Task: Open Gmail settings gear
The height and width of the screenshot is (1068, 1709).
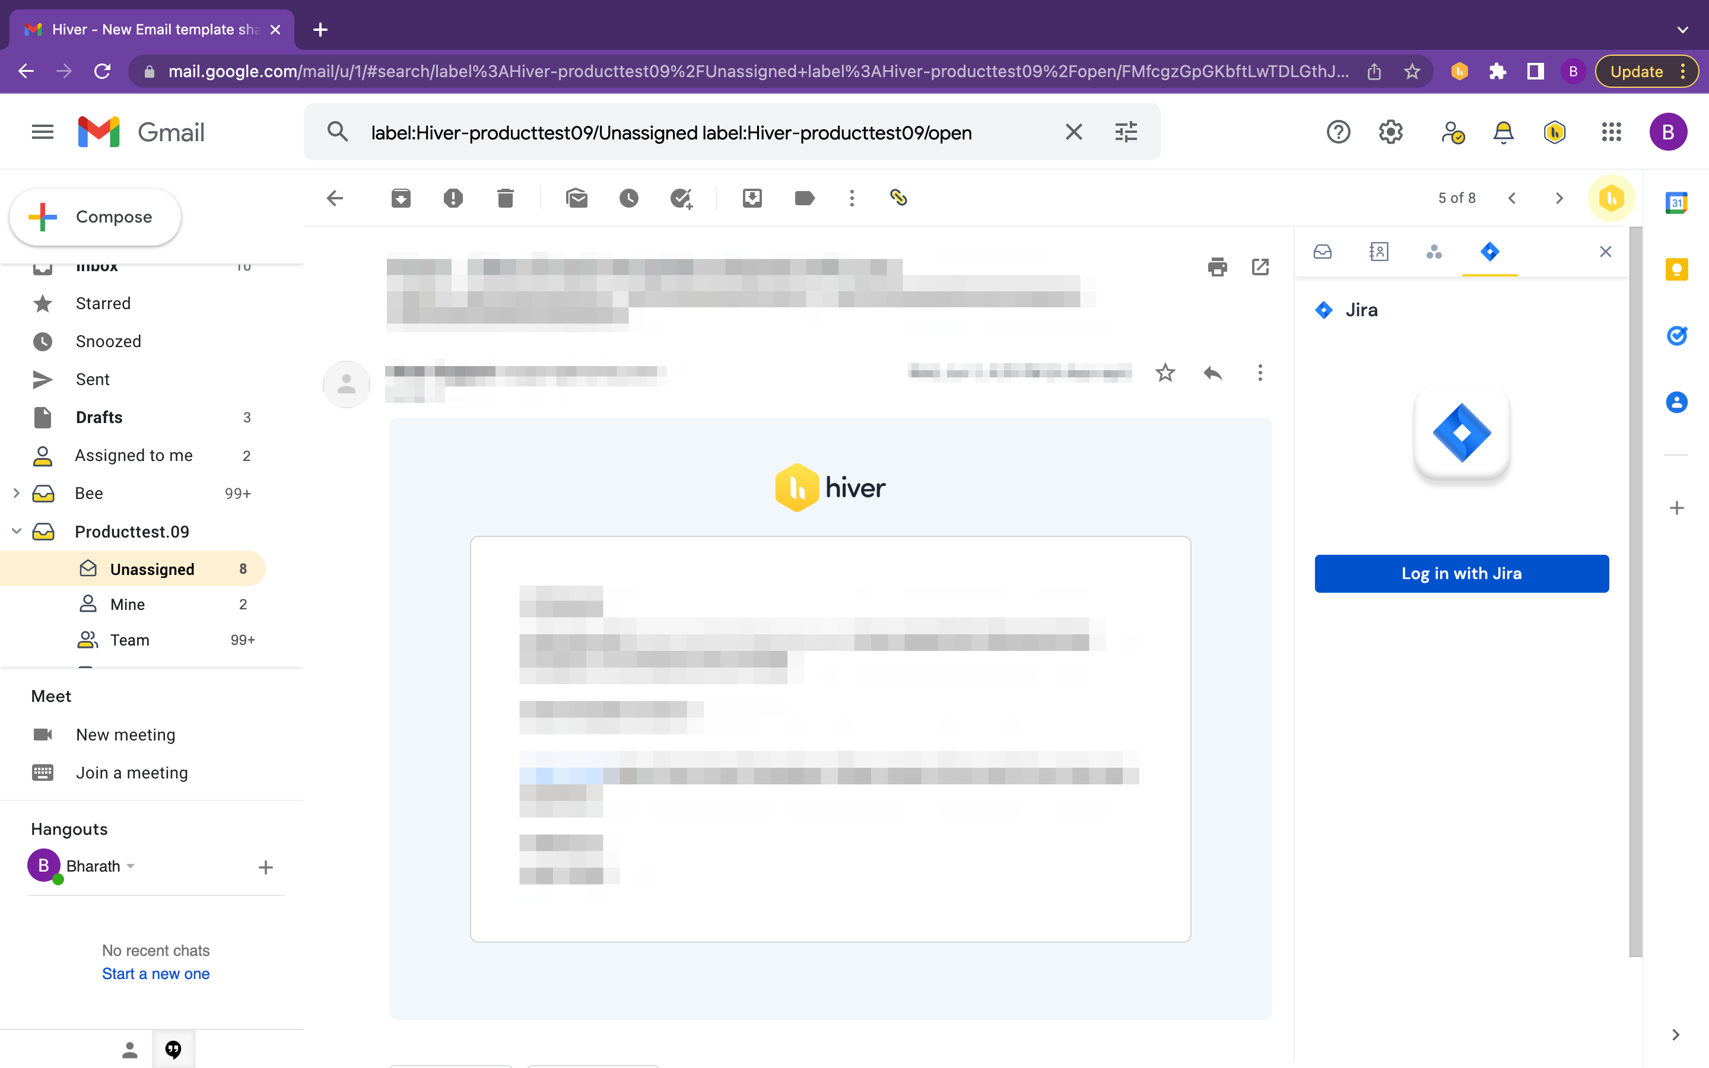Action: [1390, 132]
